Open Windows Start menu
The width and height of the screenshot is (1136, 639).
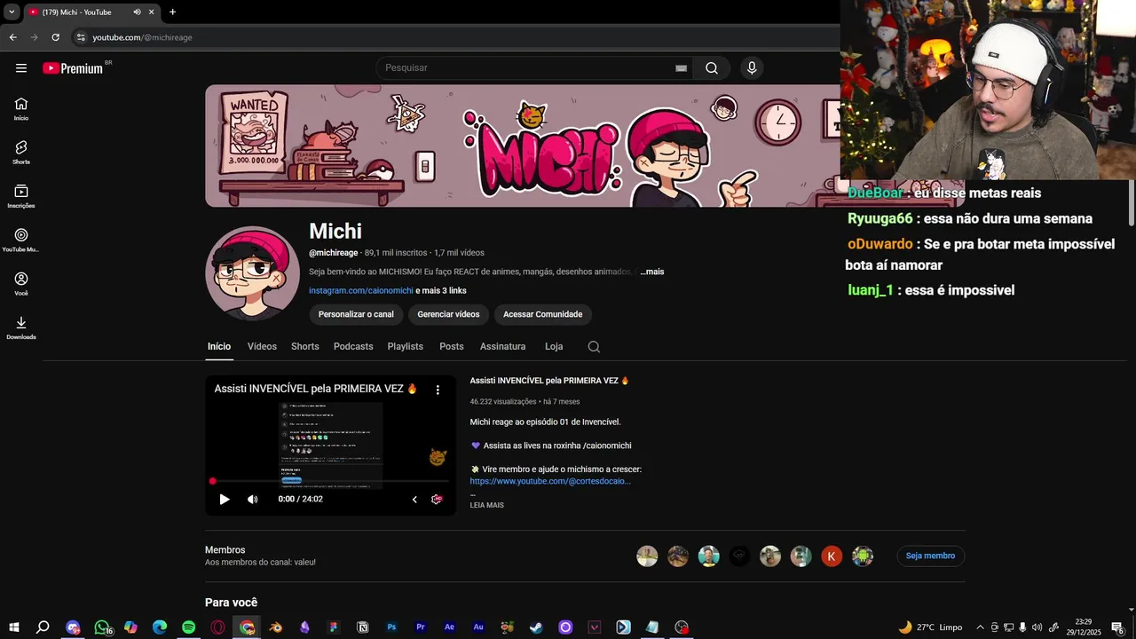13,627
